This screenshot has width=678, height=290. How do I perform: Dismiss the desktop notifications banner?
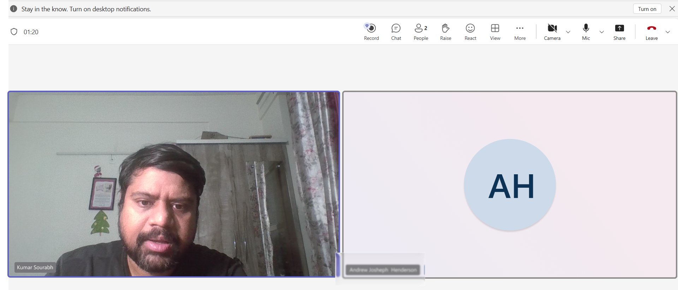(x=672, y=9)
